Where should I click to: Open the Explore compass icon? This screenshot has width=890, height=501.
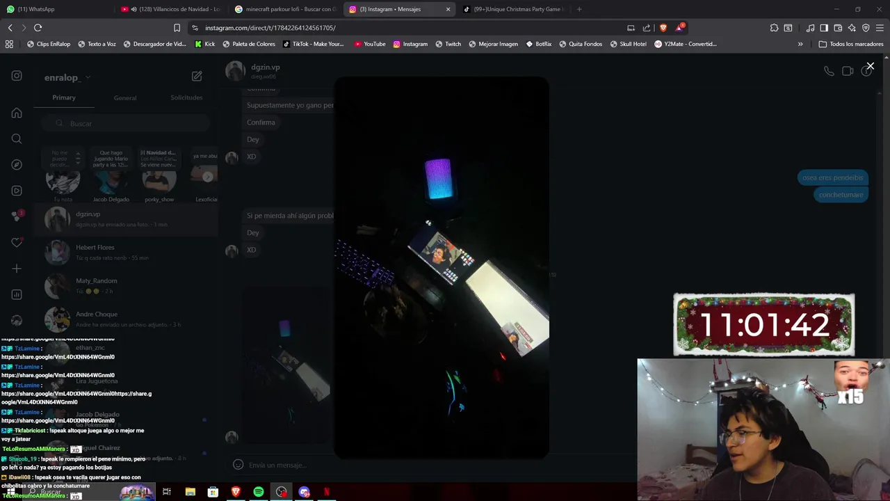tap(17, 165)
